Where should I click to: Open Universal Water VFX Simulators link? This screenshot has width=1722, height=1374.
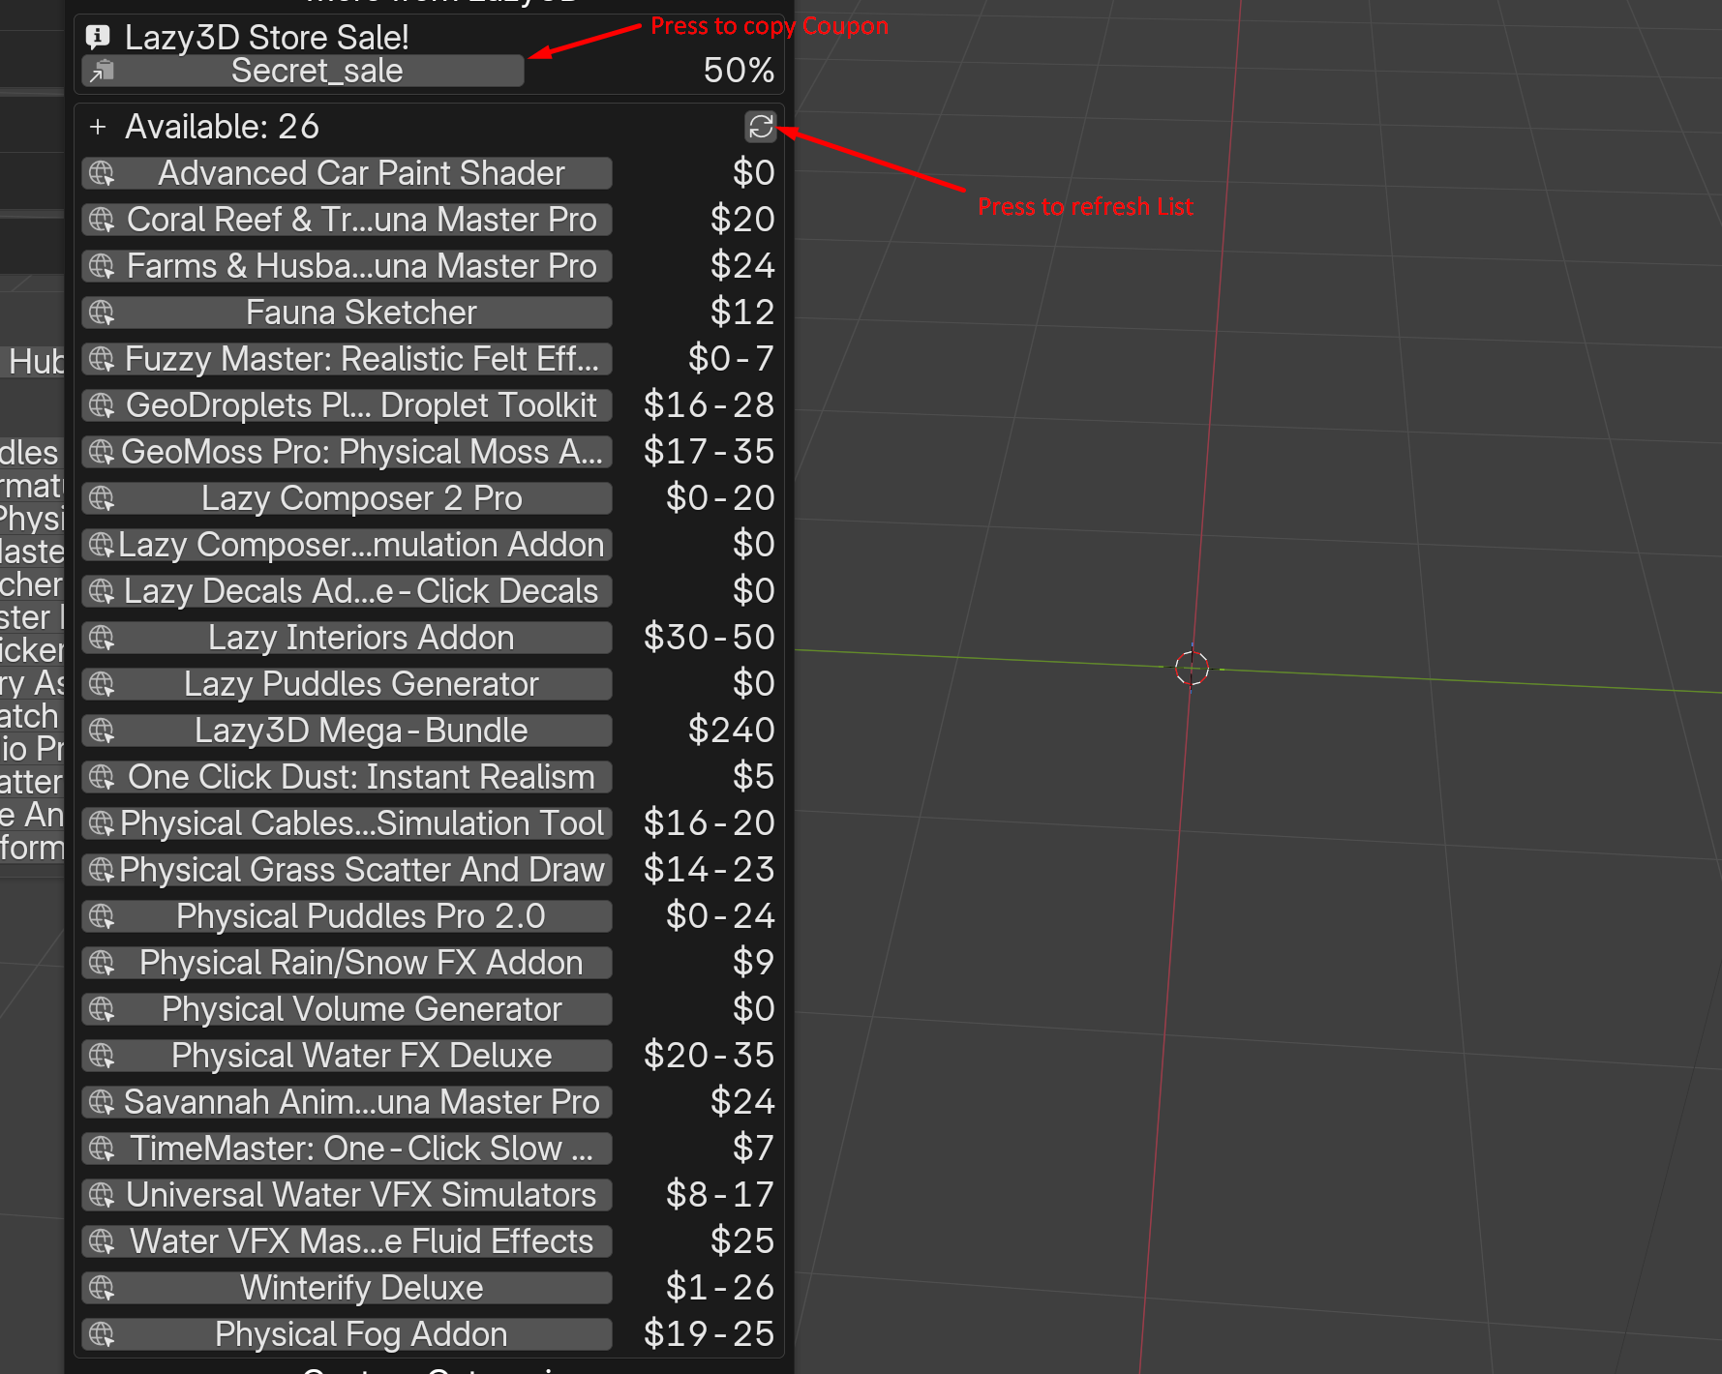(x=347, y=1195)
